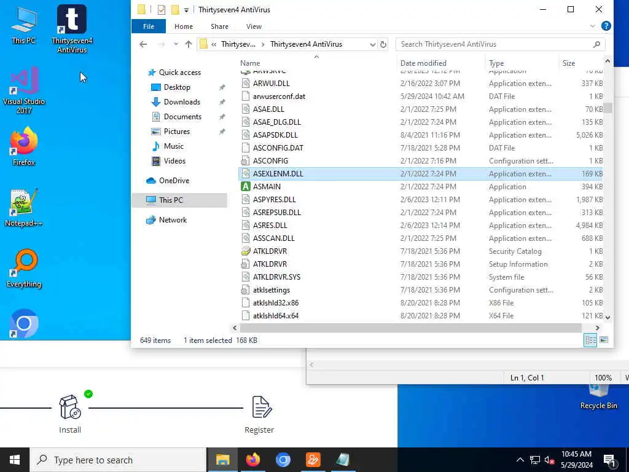
Task: Refresh the current folder view
Action: (x=383, y=44)
